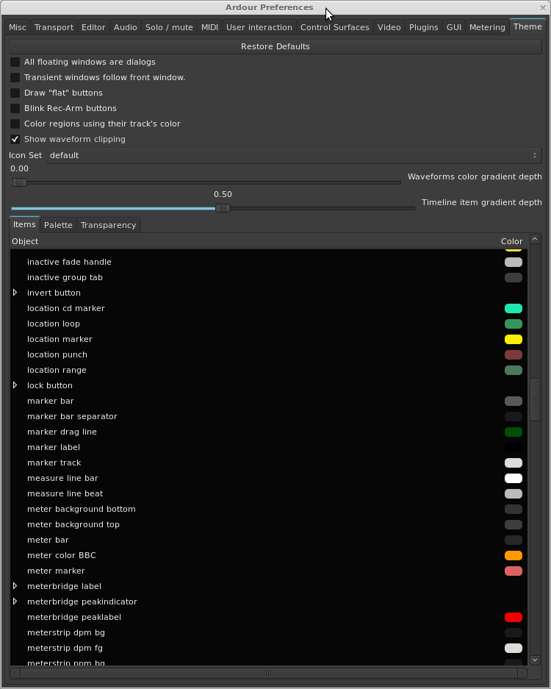Image resolution: width=551 pixels, height=689 pixels.
Task: Toggle Blink Rec-Arm buttons checkbox
Action: (x=15, y=108)
